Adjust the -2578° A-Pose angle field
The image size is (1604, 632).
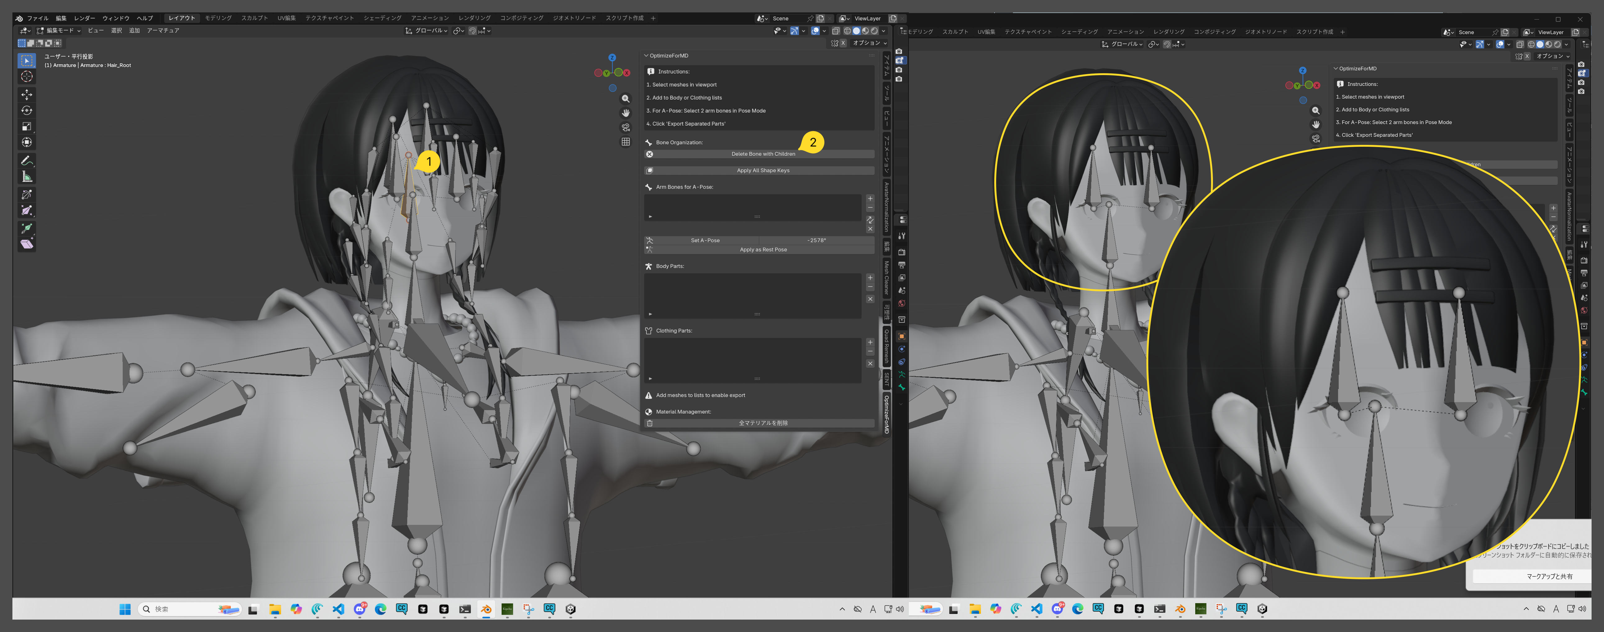pyautogui.click(x=816, y=240)
